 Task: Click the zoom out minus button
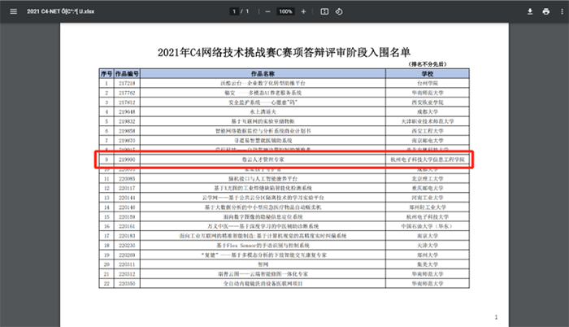(x=267, y=11)
